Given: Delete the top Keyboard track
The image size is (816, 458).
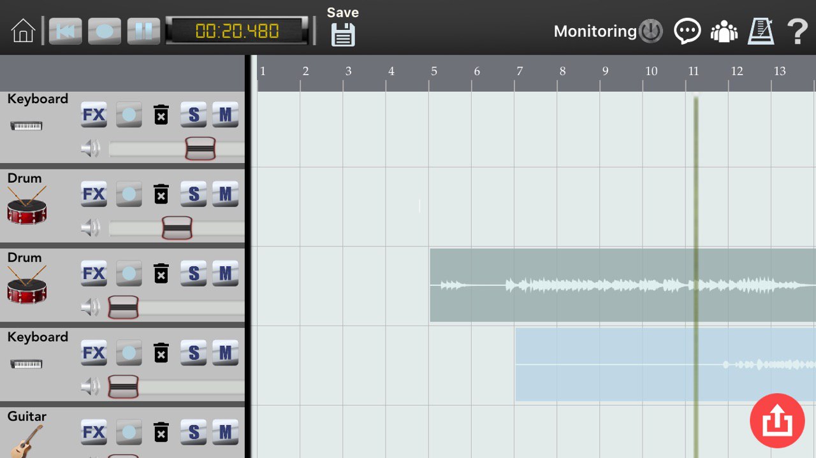Looking at the screenshot, I should click(161, 115).
